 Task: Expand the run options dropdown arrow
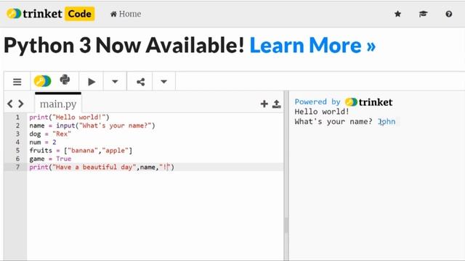click(115, 81)
